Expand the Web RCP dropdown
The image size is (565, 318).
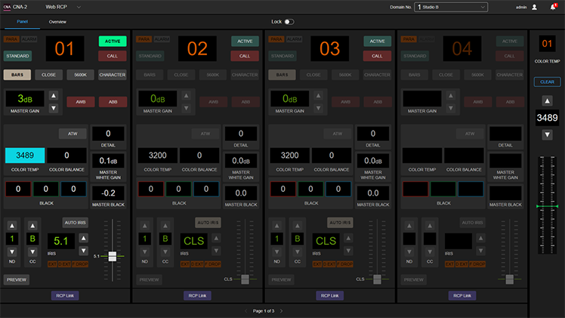[x=79, y=7]
